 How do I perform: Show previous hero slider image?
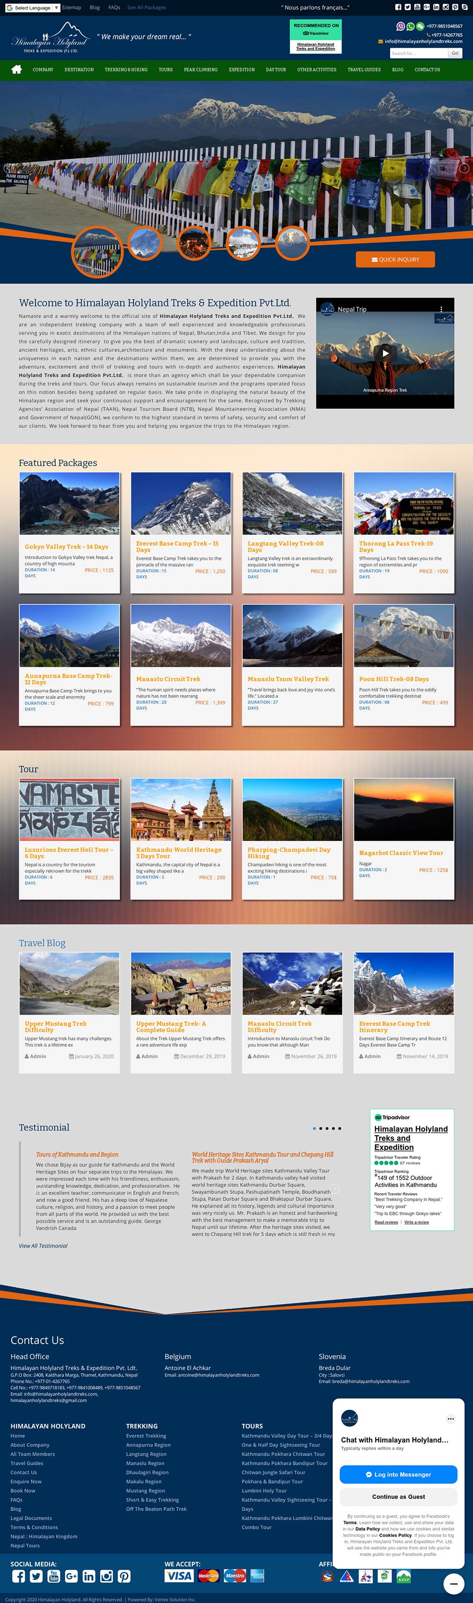(x=8, y=168)
